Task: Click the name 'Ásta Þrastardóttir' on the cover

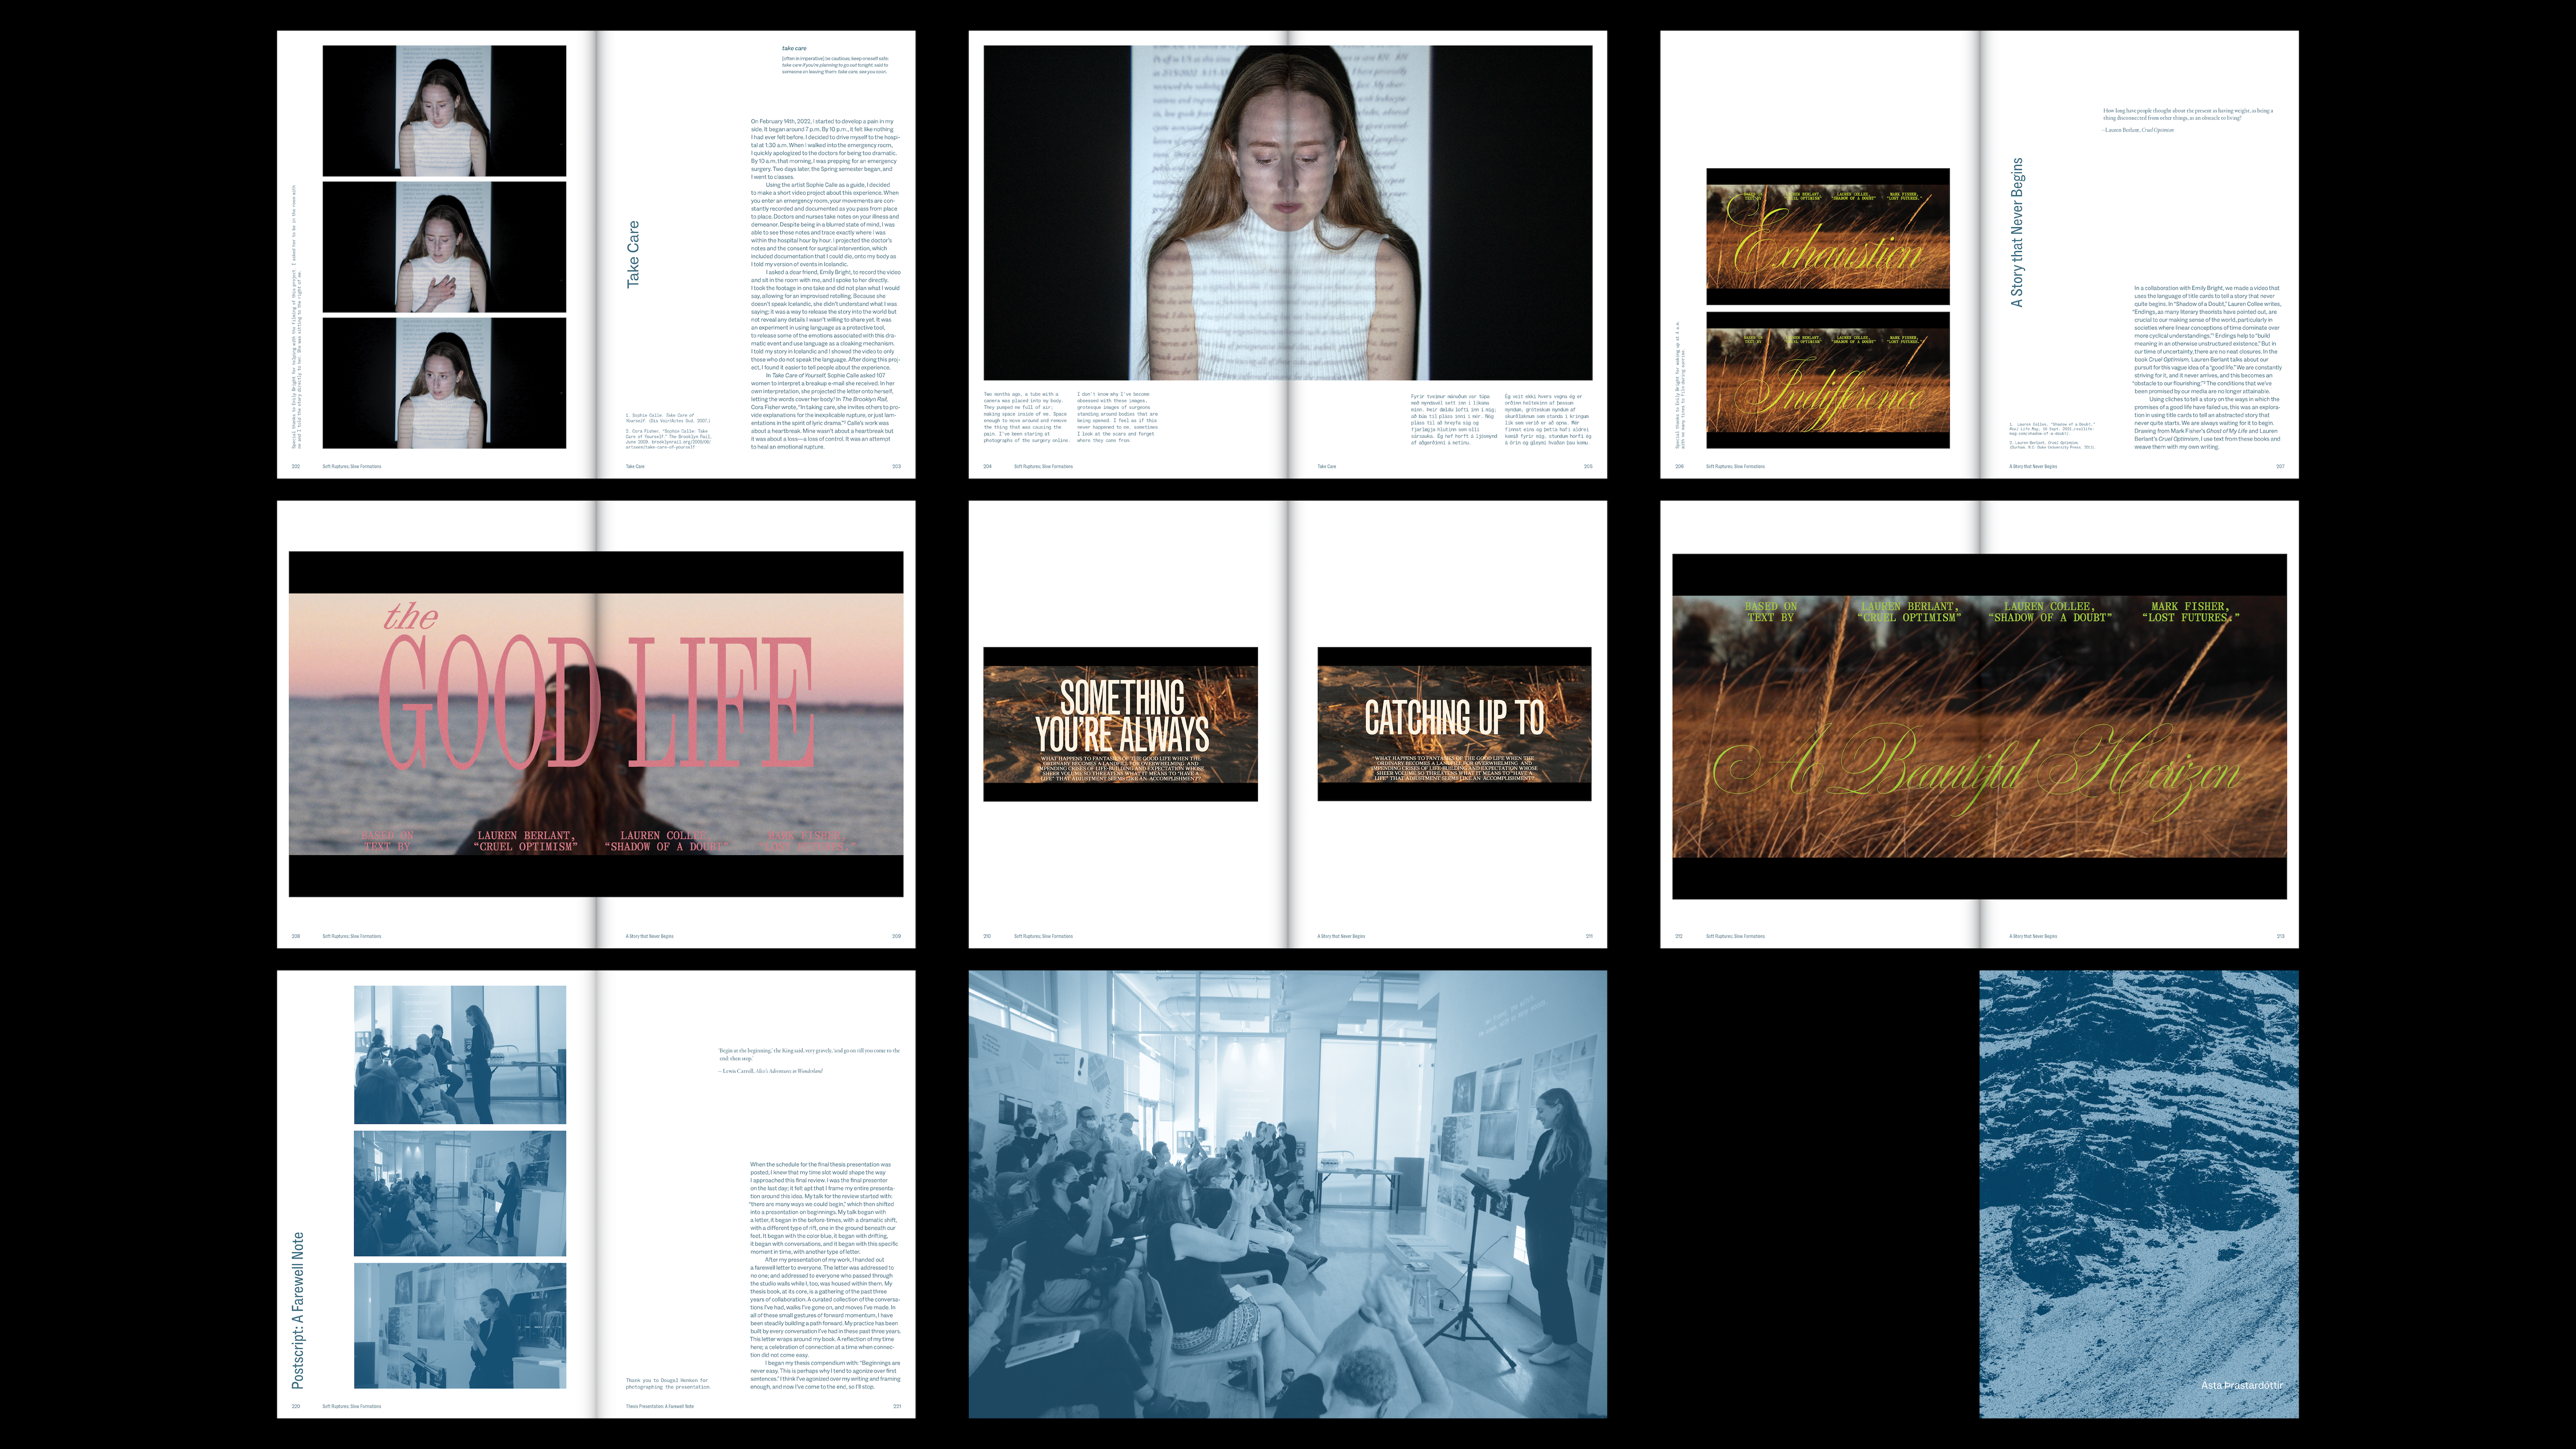Action: pos(2242,1385)
